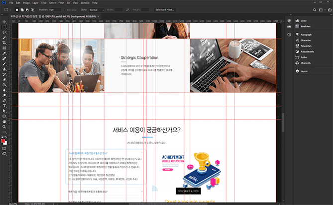Open the Layer menu

point(35,3)
